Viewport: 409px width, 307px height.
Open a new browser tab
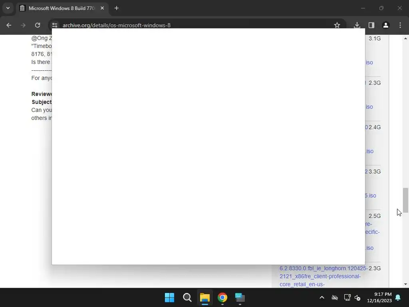[x=117, y=8]
